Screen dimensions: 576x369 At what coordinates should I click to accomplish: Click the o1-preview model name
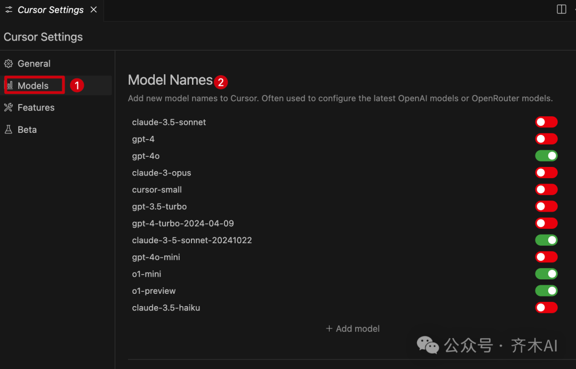pos(154,291)
